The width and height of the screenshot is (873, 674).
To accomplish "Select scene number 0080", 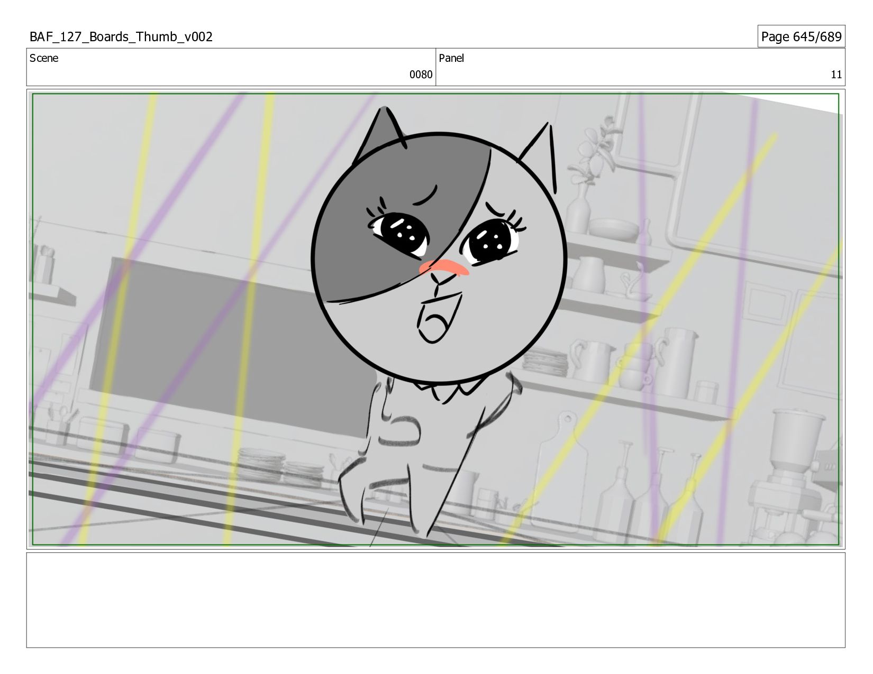I will point(421,75).
